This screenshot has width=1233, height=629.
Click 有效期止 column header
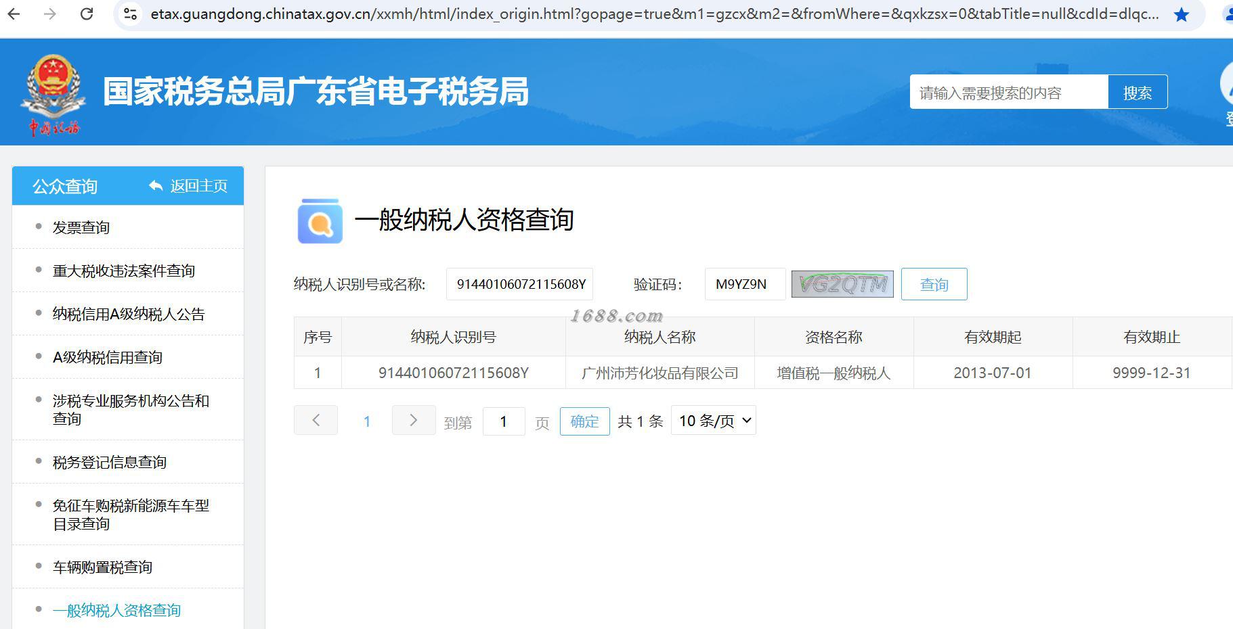[x=1152, y=337]
